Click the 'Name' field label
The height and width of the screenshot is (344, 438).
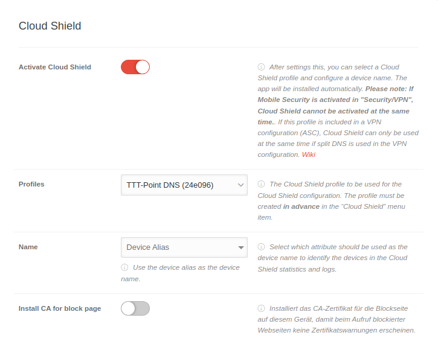pyautogui.click(x=28, y=247)
